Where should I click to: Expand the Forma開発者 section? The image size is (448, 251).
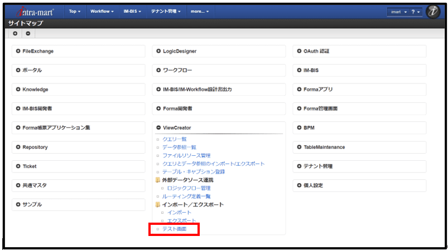click(219, 109)
